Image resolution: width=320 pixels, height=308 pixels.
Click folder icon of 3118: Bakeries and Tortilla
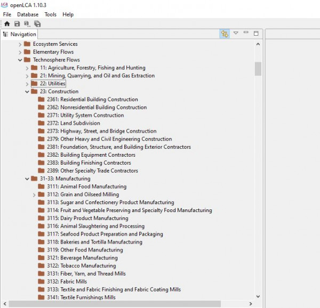coord(41,242)
